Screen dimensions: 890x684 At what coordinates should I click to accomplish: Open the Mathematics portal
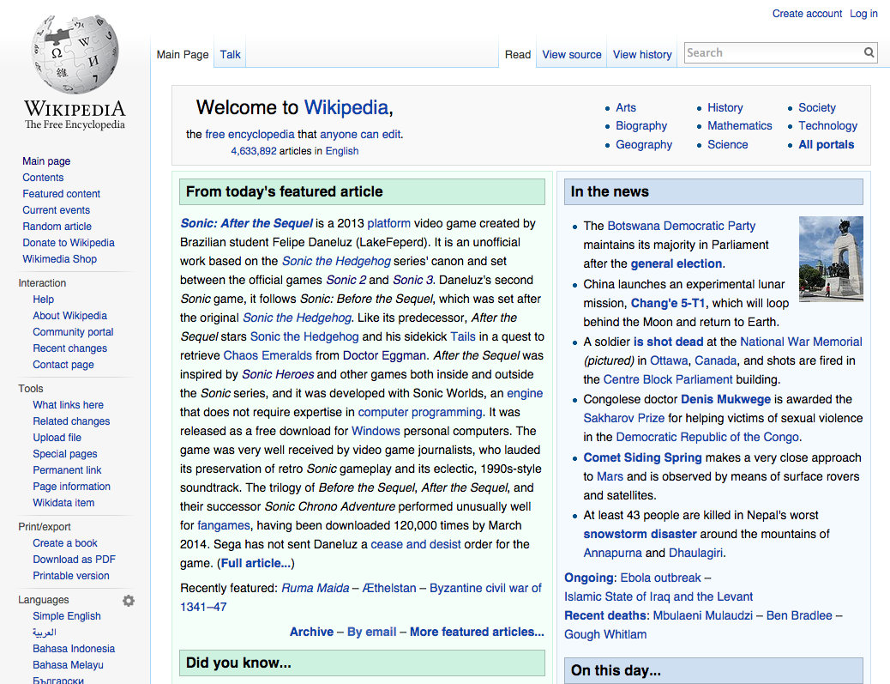[x=740, y=125]
